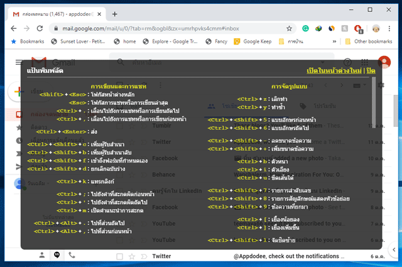Open Gmail support help icon
The height and width of the screenshot is (267, 402).
pos(347,62)
